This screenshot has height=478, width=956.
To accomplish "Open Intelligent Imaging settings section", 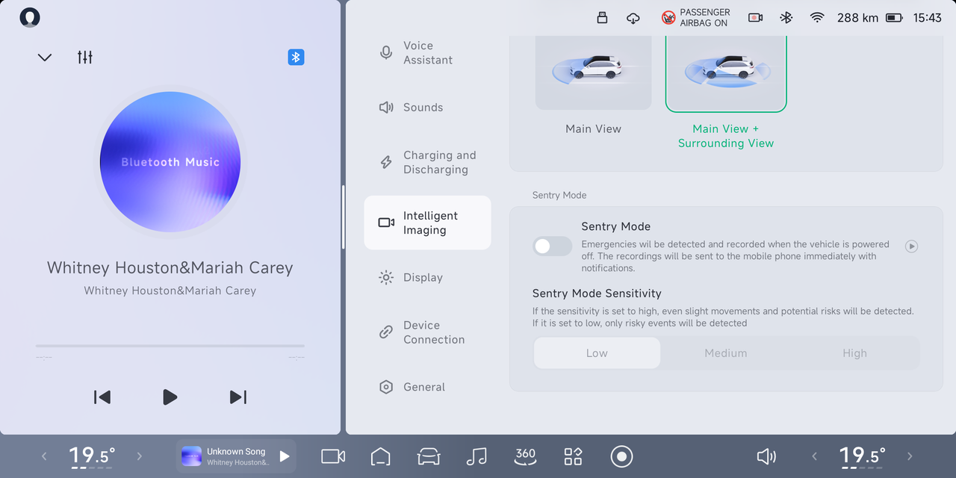I will [427, 222].
